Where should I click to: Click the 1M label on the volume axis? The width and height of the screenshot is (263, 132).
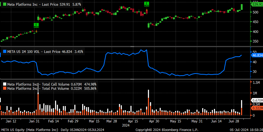pos(255,93)
